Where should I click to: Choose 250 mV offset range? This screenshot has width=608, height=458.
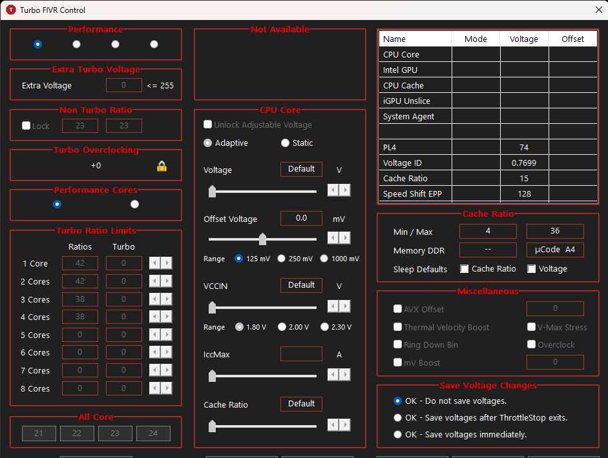[282, 258]
